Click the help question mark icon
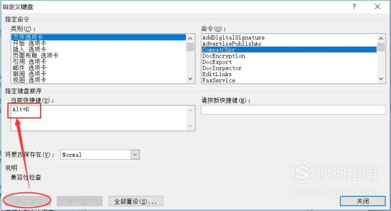Viewport: 391px width, 211px height. click(x=354, y=6)
